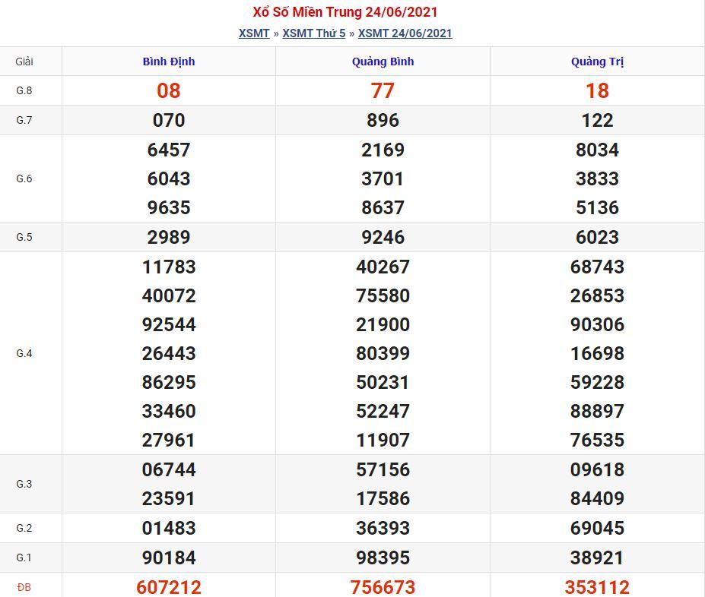Viewport: 705px width, 597px height.
Task: Click the G.4 number 88897
Action: tap(597, 411)
